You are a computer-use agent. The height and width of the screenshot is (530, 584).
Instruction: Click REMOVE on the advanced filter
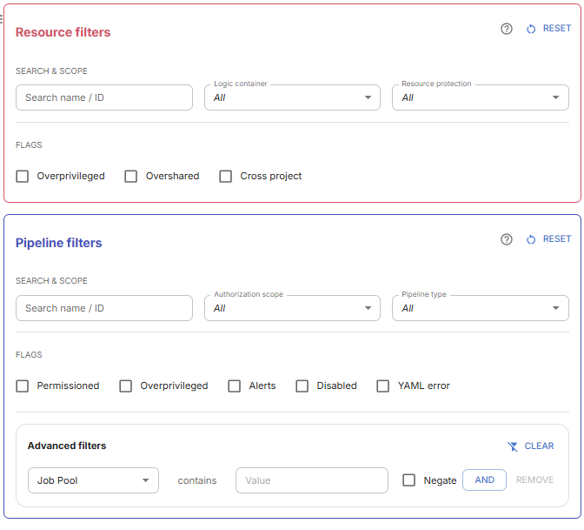pos(534,480)
